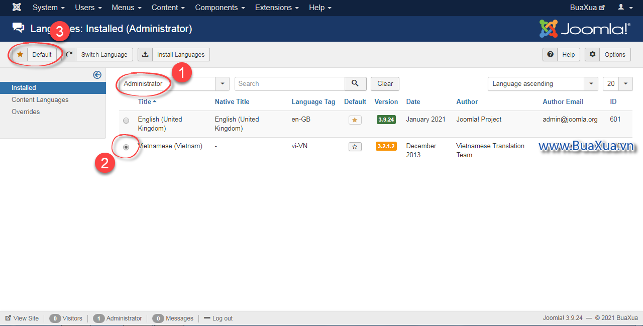Open the BuaXua site link

pyautogui.click(x=587, y=8)
